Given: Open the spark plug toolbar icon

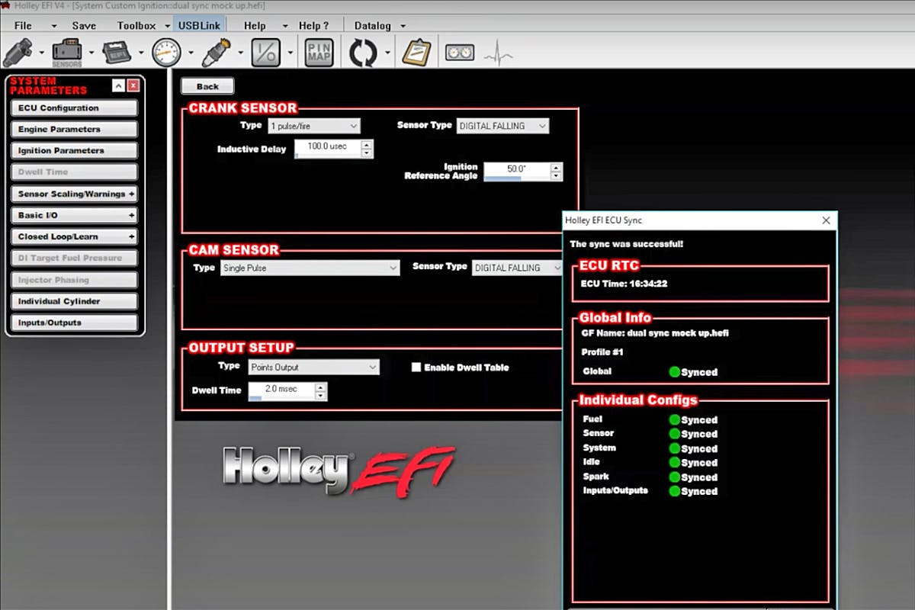Looking at the screenshot, I should pos(217,52).
